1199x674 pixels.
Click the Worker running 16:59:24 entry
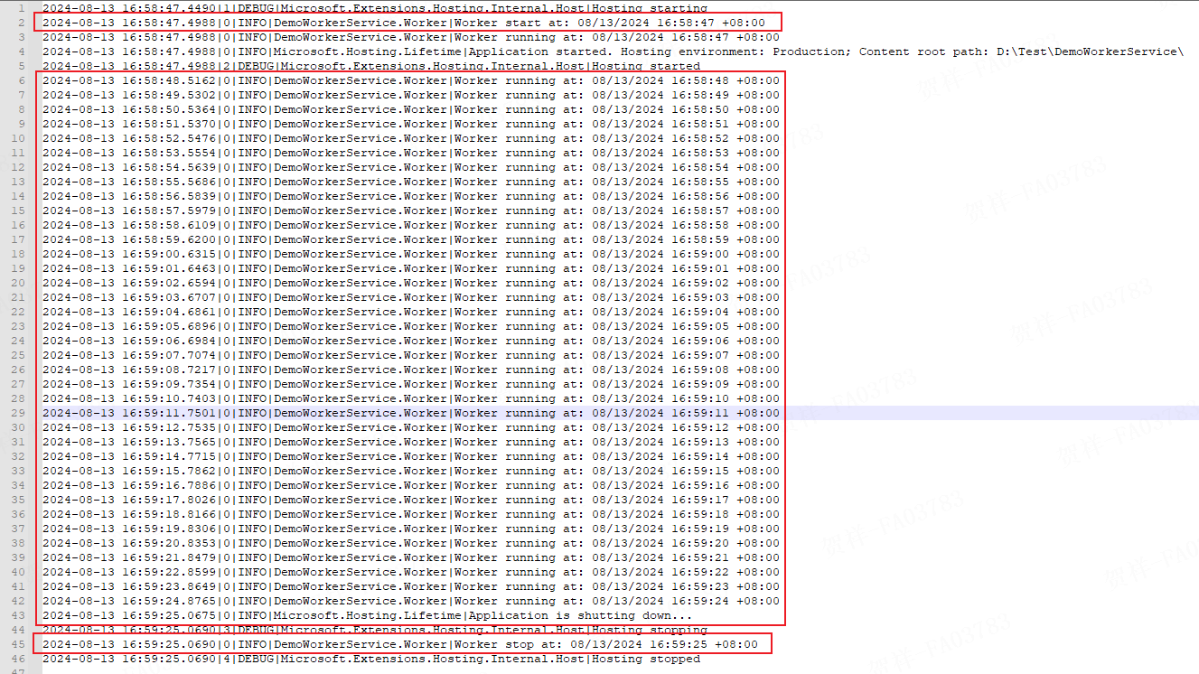pos(407,601)
